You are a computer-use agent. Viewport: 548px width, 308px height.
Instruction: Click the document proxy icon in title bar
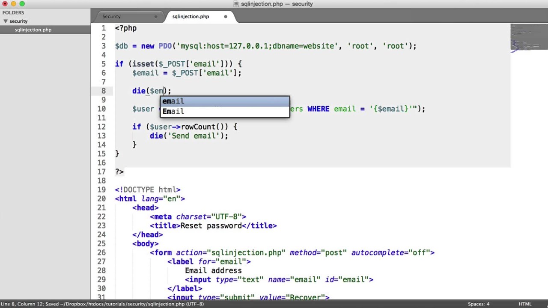pyautogui.click(x=236, y=4)
